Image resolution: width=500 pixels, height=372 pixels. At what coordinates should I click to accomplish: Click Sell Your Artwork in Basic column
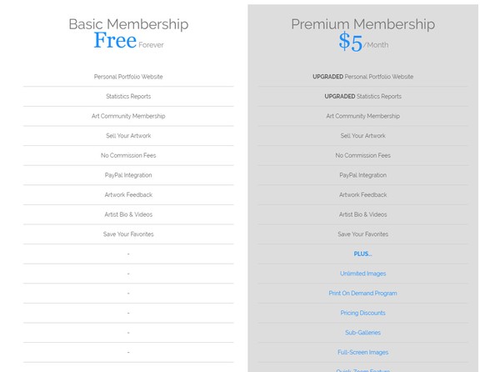pos(128,136)
